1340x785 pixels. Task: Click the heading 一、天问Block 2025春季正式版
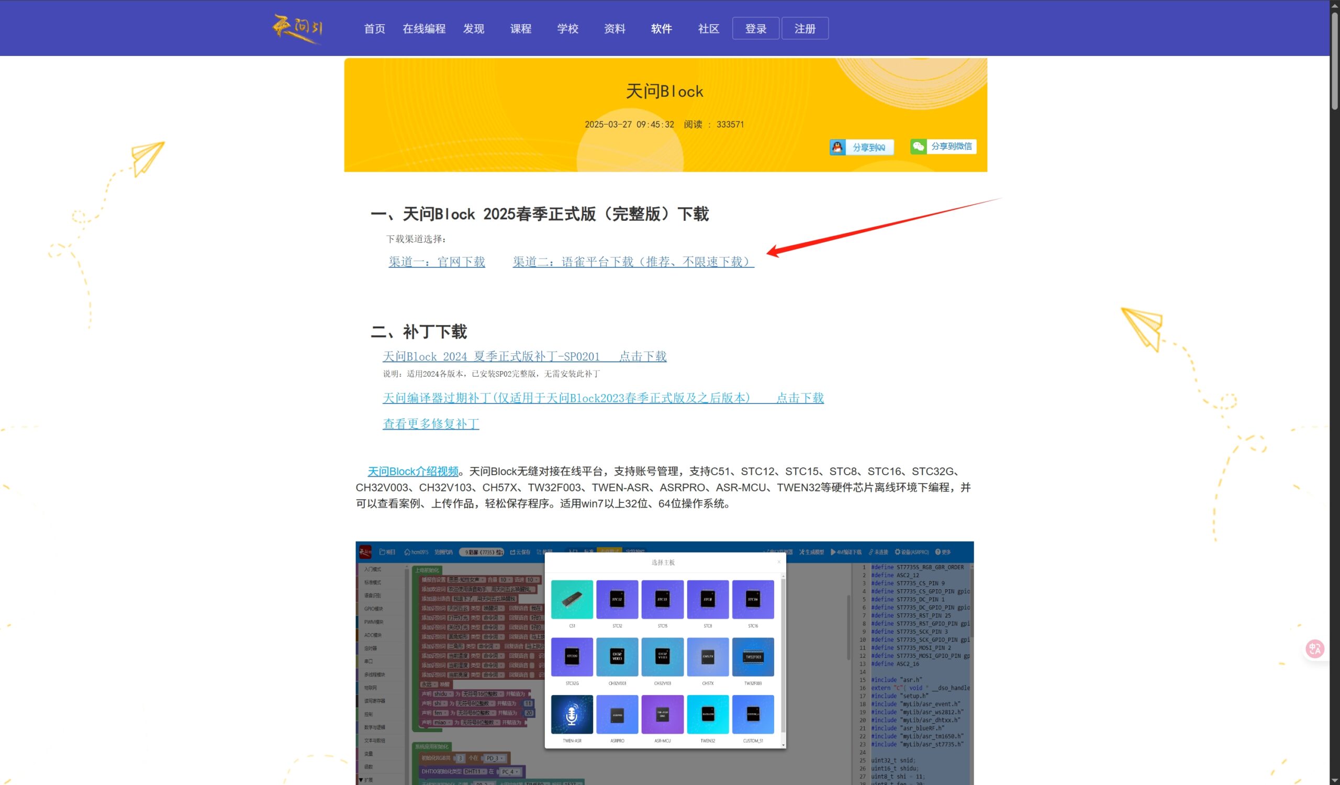point(540,214)
